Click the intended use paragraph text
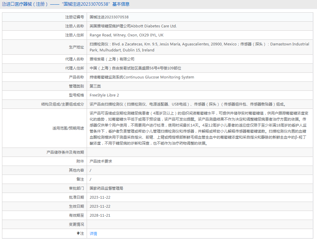The height and width of the screenshot is (241, 317). (199, 128)
